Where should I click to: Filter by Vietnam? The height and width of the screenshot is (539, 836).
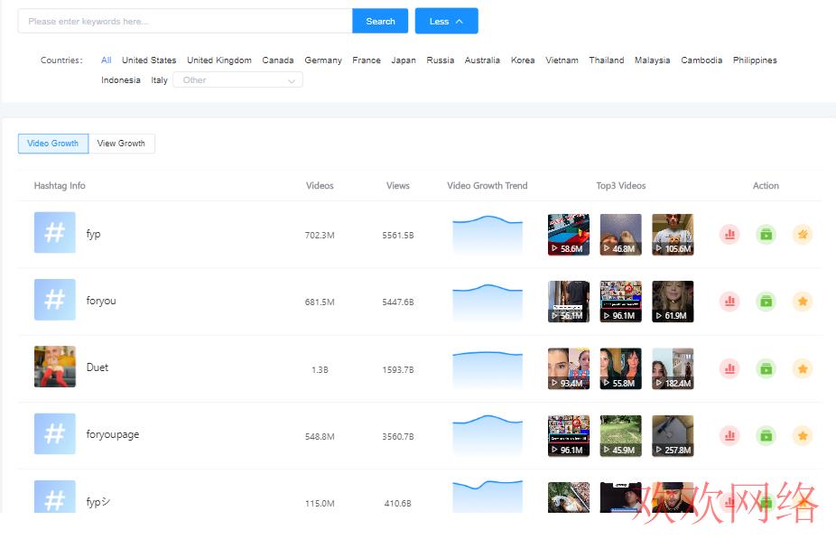562,60
